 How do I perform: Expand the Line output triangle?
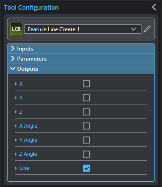[x=16, y=168]
